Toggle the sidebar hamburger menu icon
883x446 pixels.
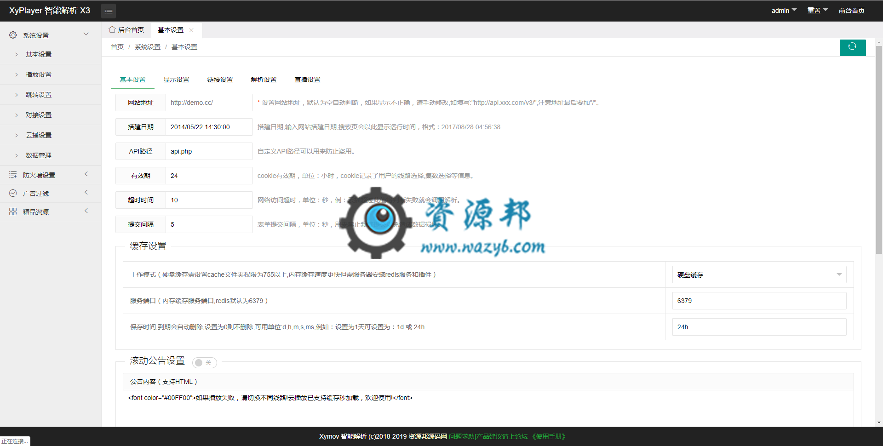pyautogui.click(x=109, y=11)
